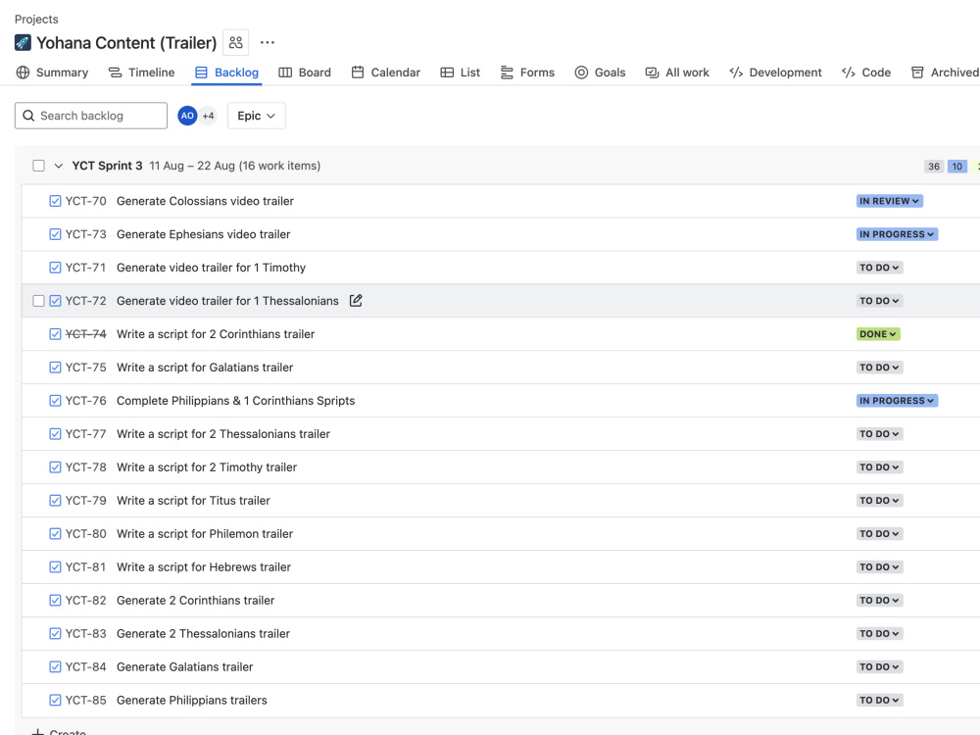The width and height of the screenshot is (980, 735).
Task: Open IN PROGRESS status dropdown for YCT-76
Action: 897,401
